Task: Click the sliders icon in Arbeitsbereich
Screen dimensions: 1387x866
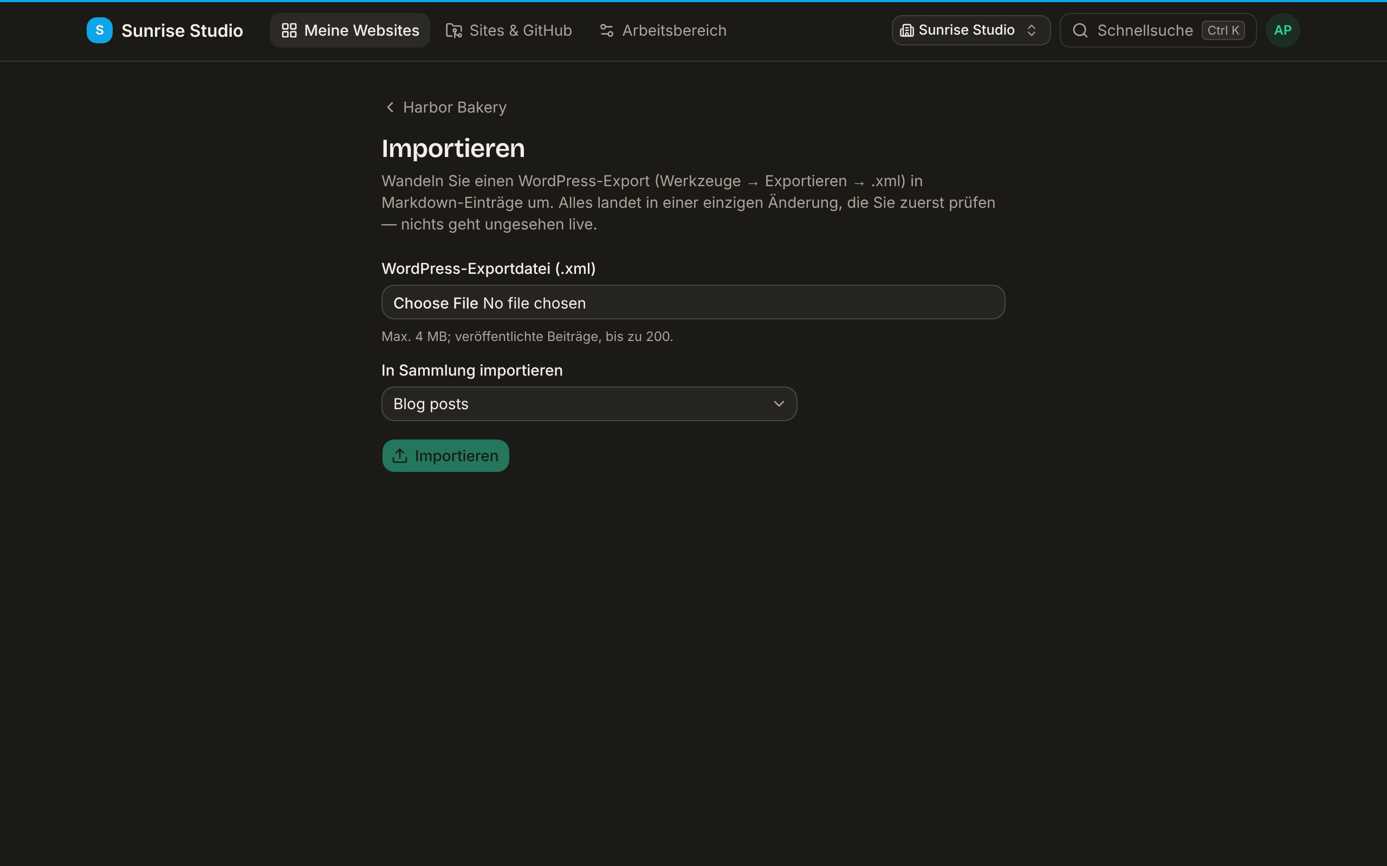Action: [606, 30]
